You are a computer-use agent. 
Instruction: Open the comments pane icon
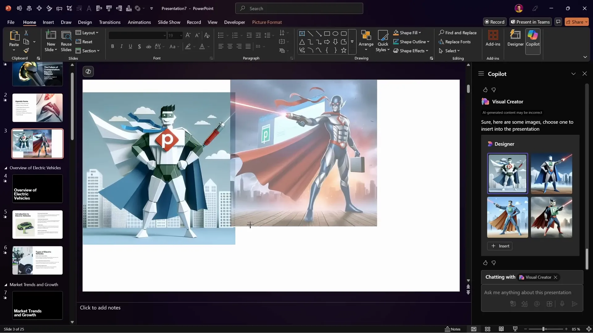pos(558,22)
